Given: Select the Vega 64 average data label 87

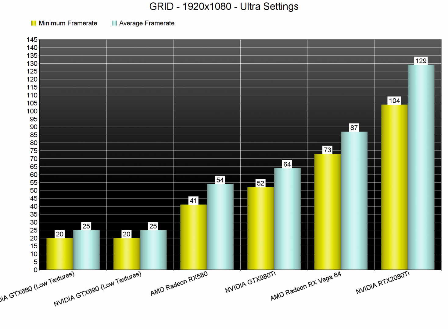Looking at the screenshot, I should point(354,128).
